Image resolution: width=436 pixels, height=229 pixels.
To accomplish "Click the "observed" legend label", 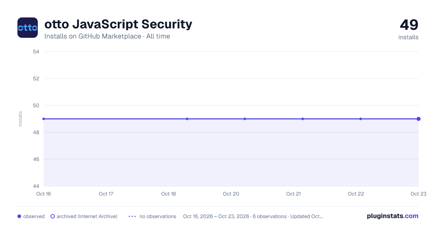I will (34, 216).
